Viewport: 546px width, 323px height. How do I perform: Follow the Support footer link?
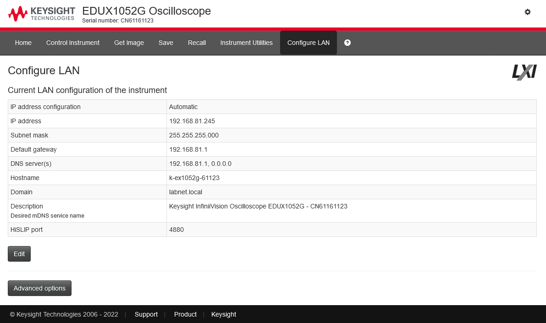coord(146,314)
